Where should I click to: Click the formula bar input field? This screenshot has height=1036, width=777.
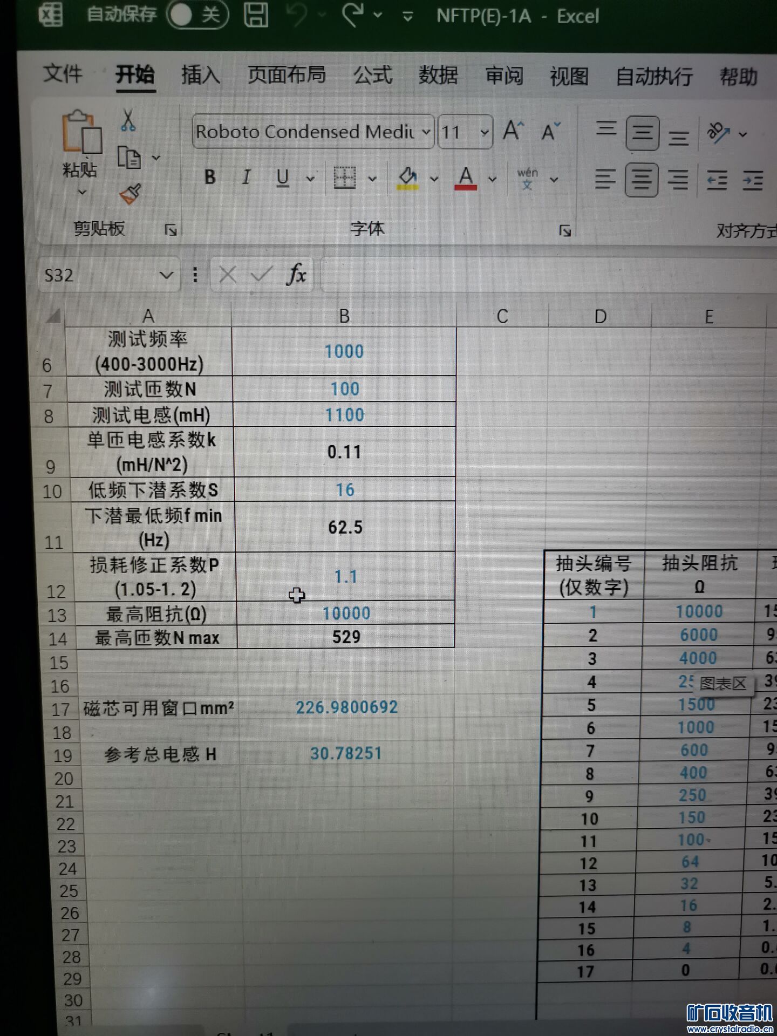(548, 275)
